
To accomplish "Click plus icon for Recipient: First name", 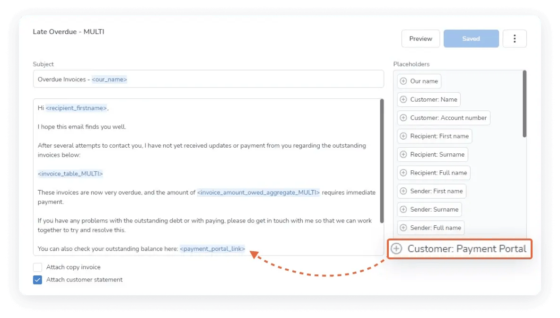I will [x=403, y=136].
